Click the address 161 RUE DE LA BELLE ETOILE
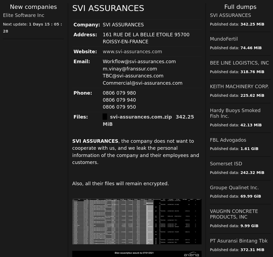Viewport: 273px width, 257px height. 146,38
